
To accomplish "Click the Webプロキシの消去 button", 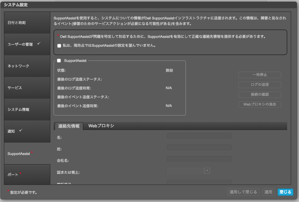I will point(260,105).
